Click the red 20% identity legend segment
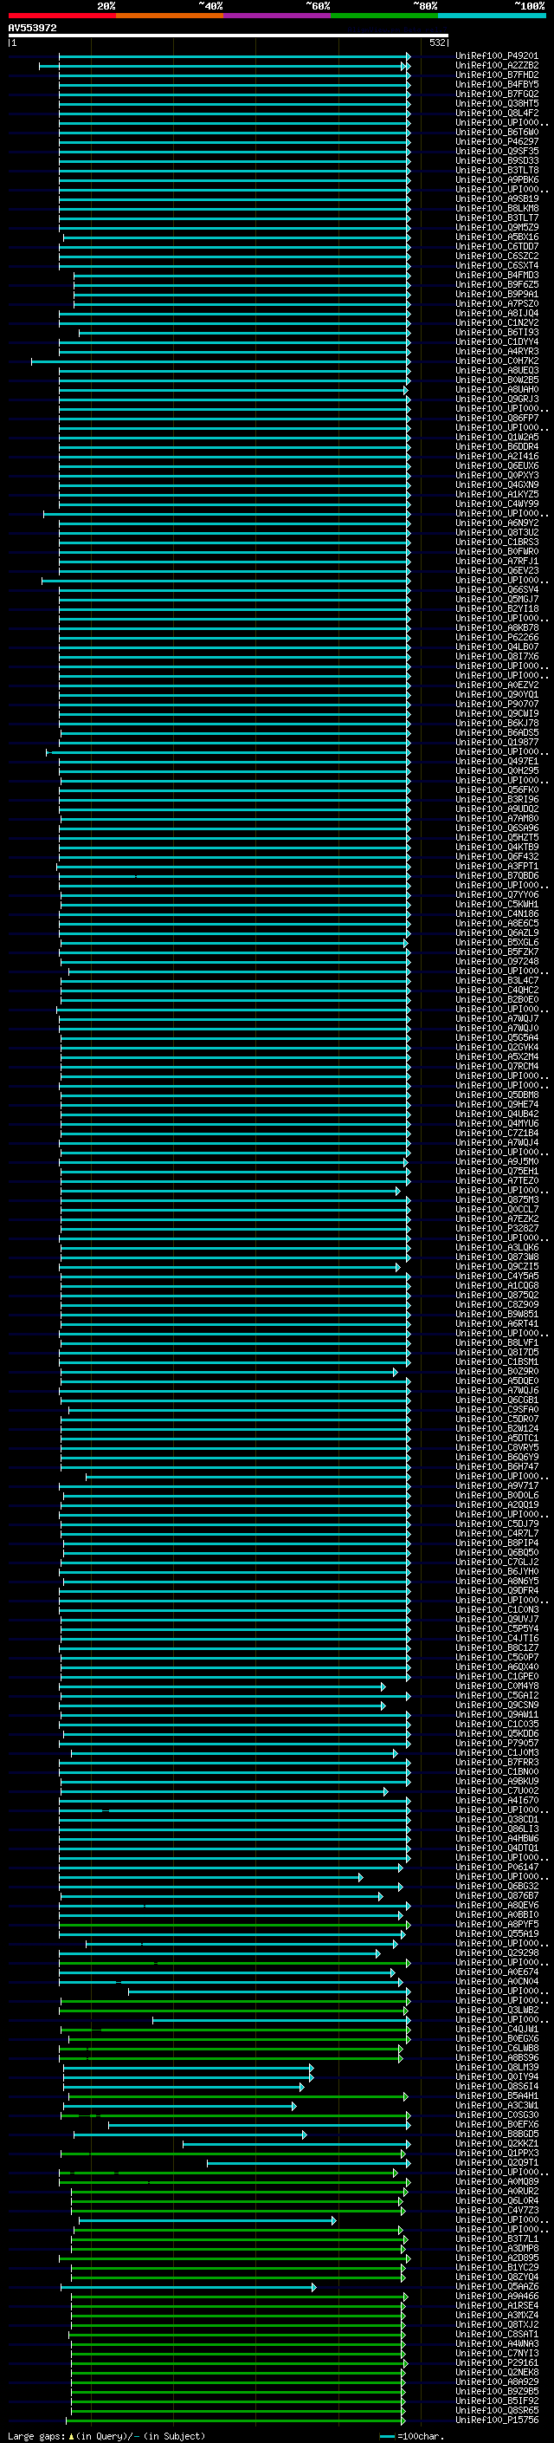 (61, 16)
